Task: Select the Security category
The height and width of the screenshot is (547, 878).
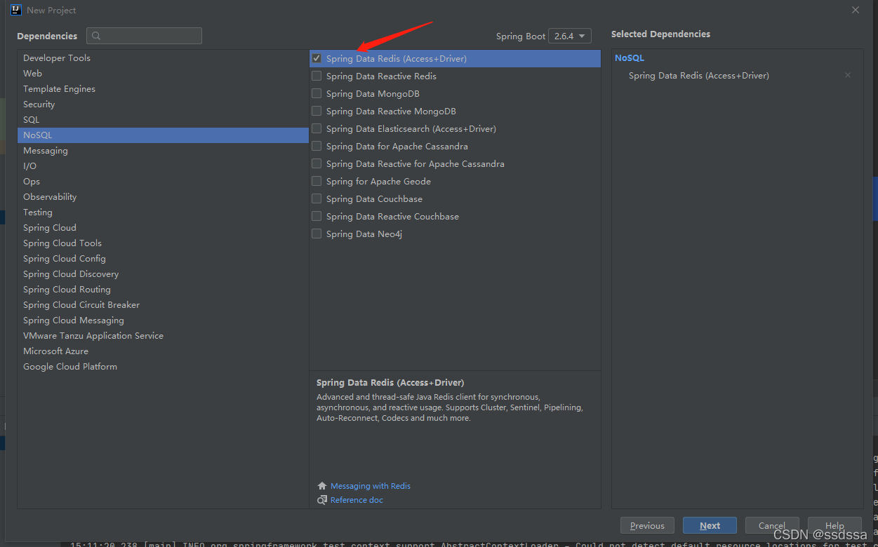Action: point(163,104)
